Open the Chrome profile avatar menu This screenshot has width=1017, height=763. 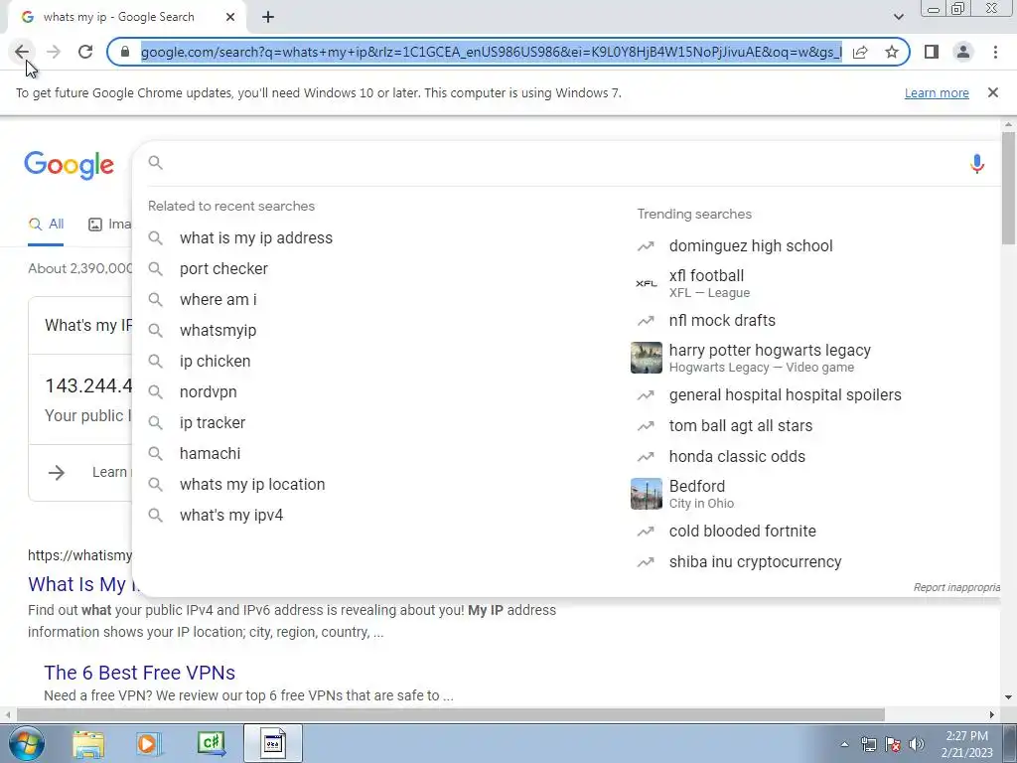(963, 52)
